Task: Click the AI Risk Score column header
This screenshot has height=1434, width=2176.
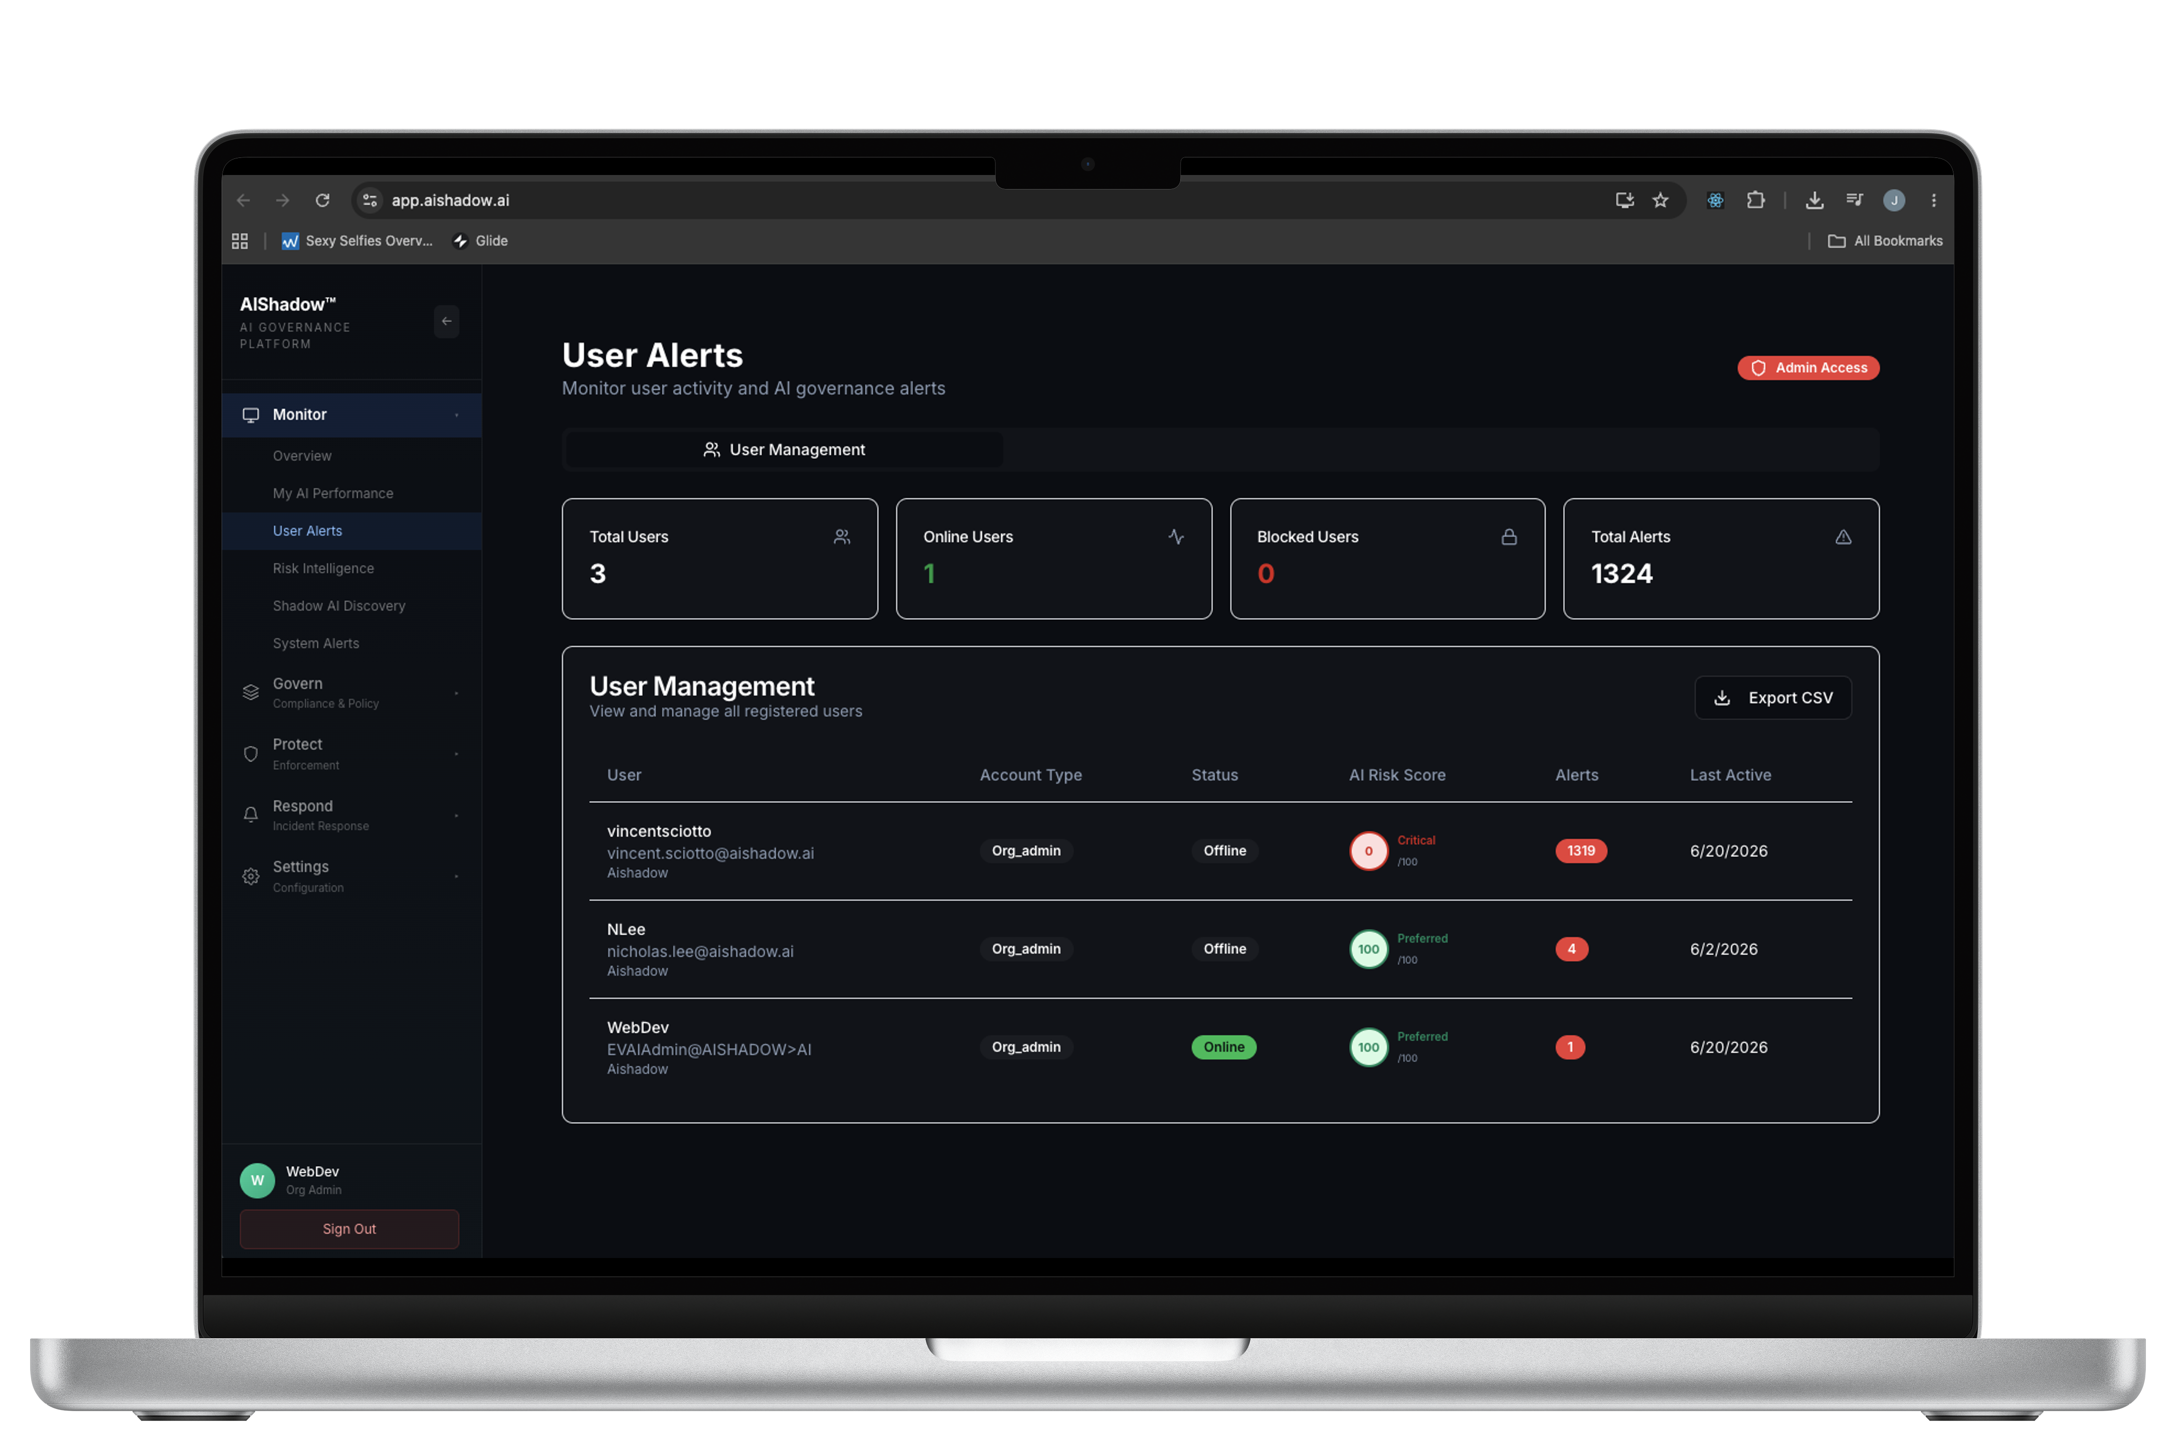Action: (x=1397, y=775)
